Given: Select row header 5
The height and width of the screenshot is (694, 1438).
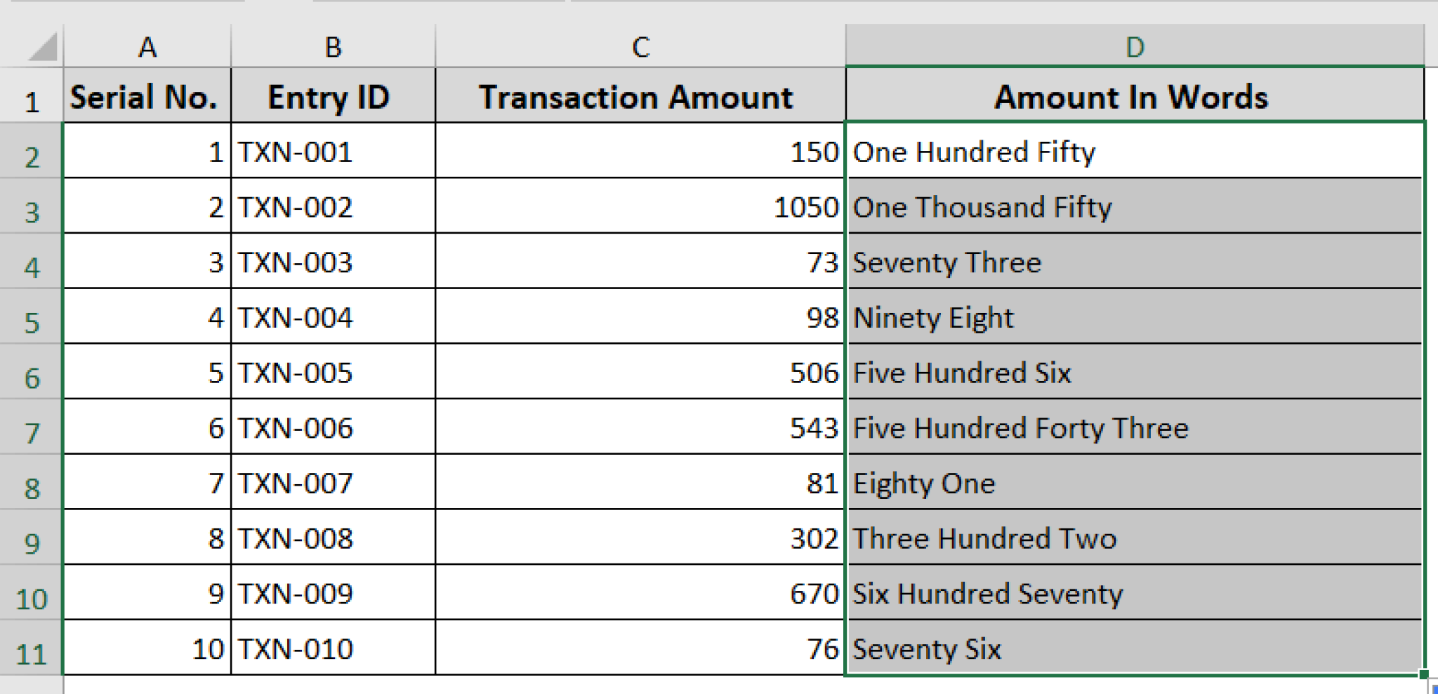Looking at the screenshot, I should click(x=31, y=317).
